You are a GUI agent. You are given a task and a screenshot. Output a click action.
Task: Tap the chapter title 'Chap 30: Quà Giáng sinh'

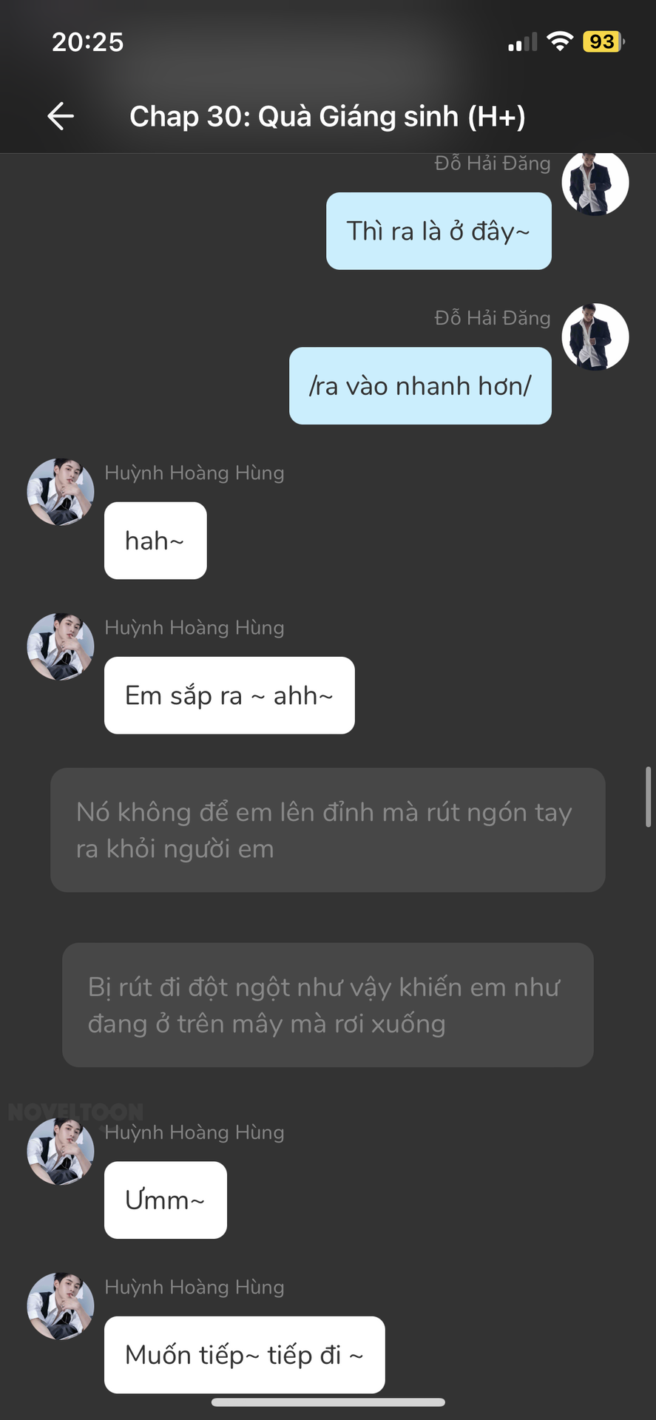328,116
